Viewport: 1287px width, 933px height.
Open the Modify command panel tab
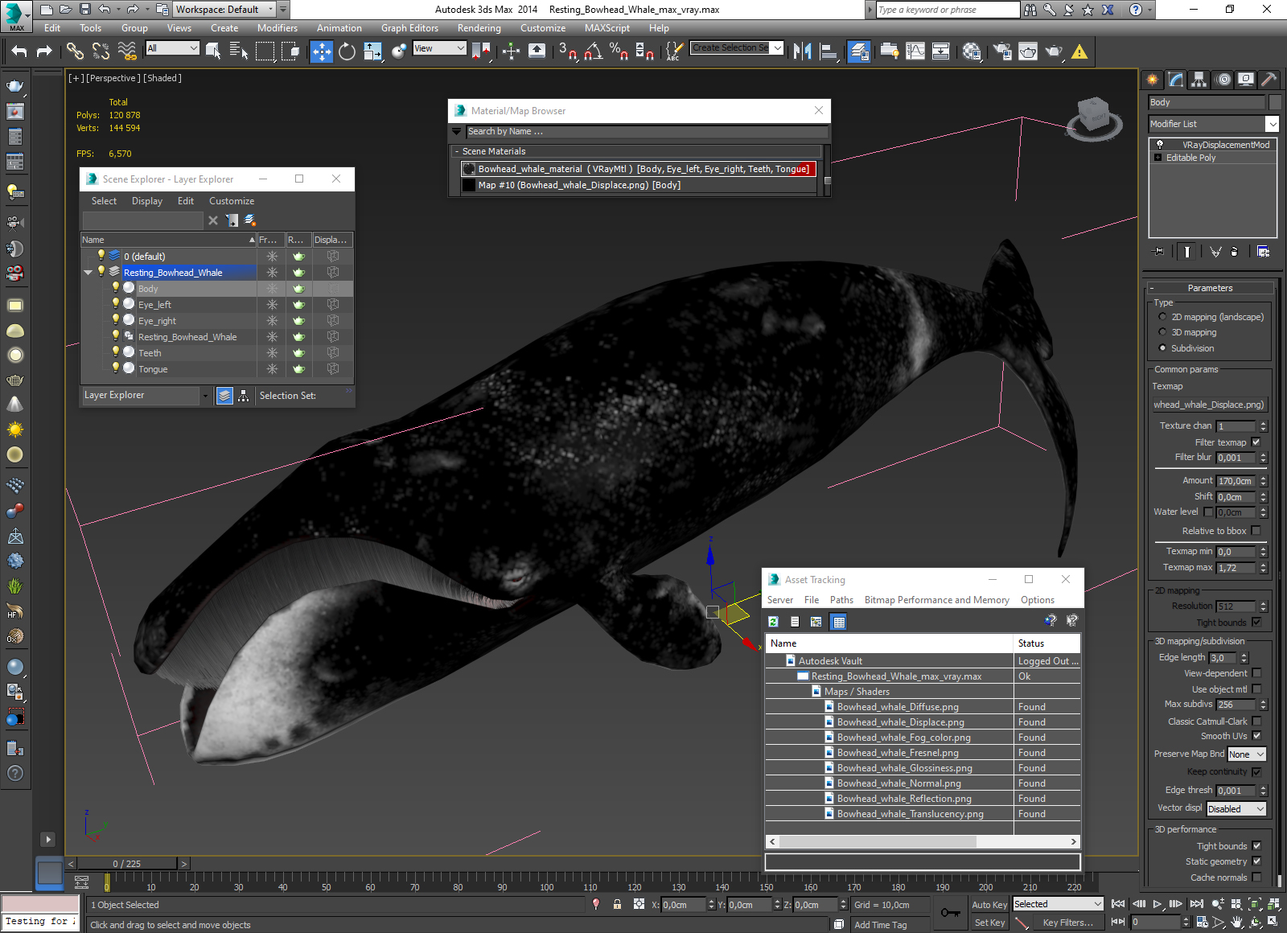[x=1176, y=80]
